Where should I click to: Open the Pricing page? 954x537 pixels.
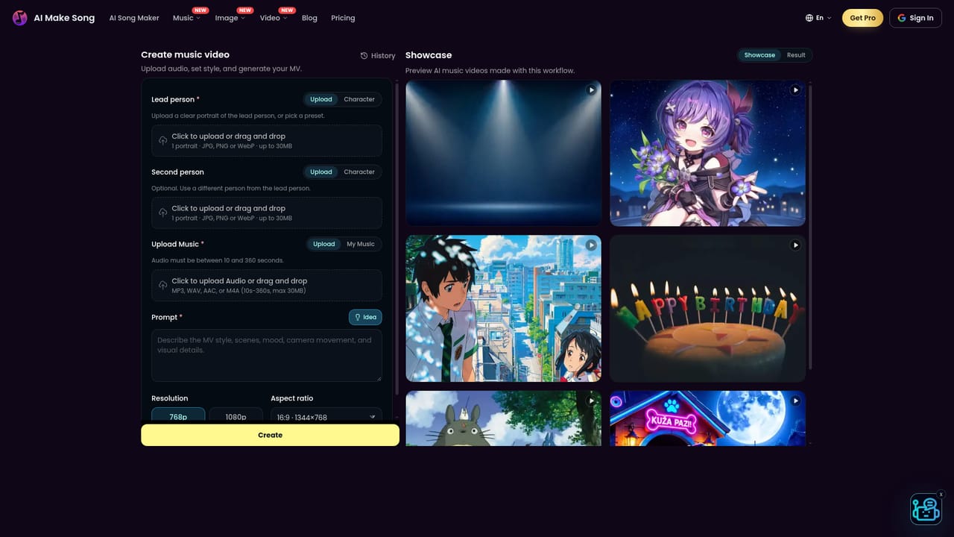343,18
